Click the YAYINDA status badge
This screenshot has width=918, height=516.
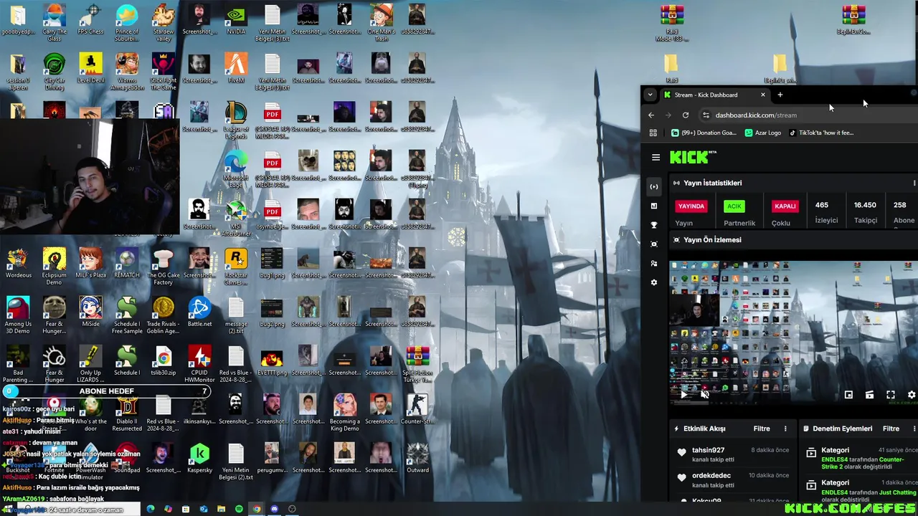point(691,206)
